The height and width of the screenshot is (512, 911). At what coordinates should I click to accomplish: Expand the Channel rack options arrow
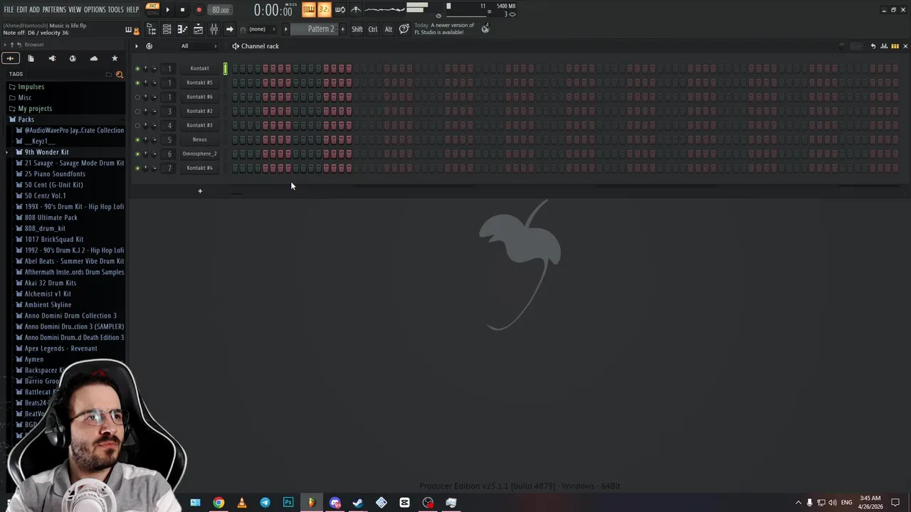pyautogui.click(x=137, y=46)
